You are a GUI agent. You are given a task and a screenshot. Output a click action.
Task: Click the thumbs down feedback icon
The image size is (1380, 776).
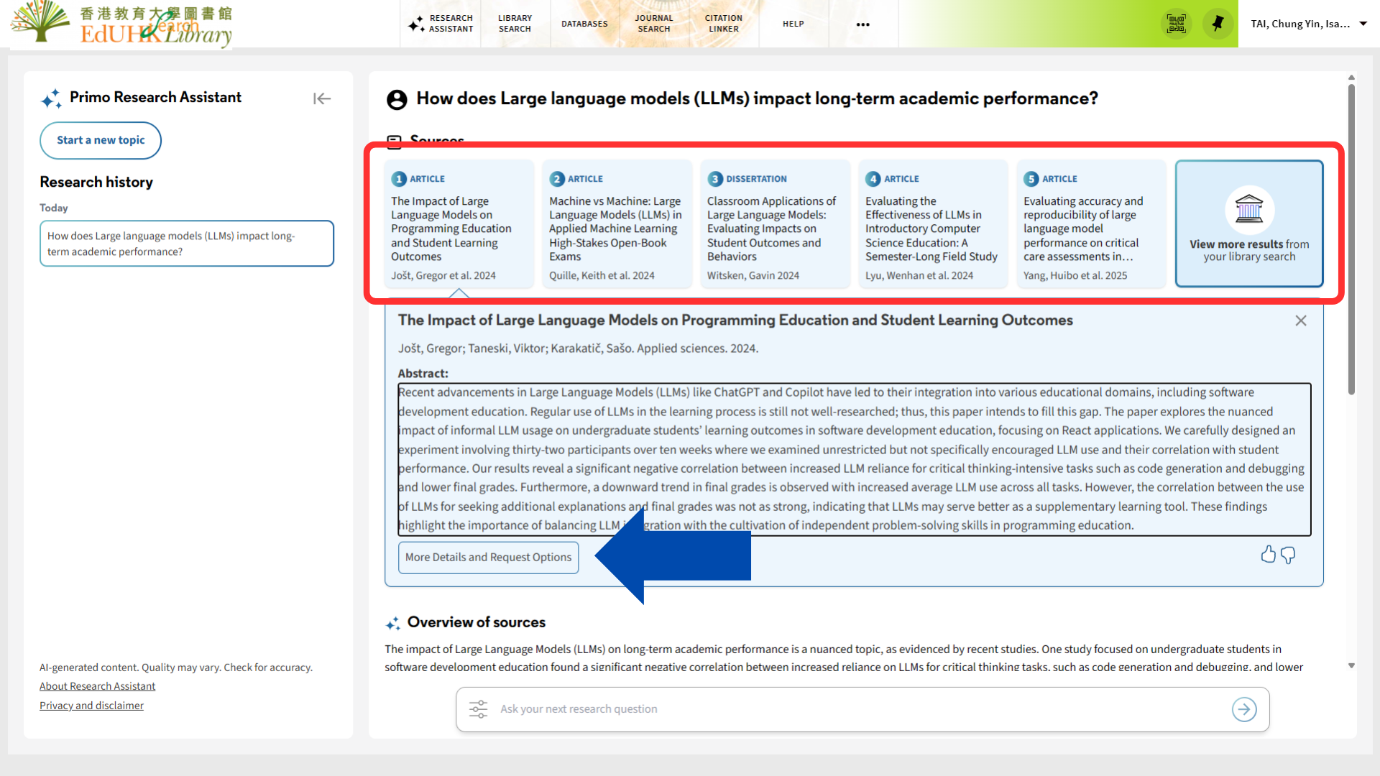click(x=1289, y=555)
